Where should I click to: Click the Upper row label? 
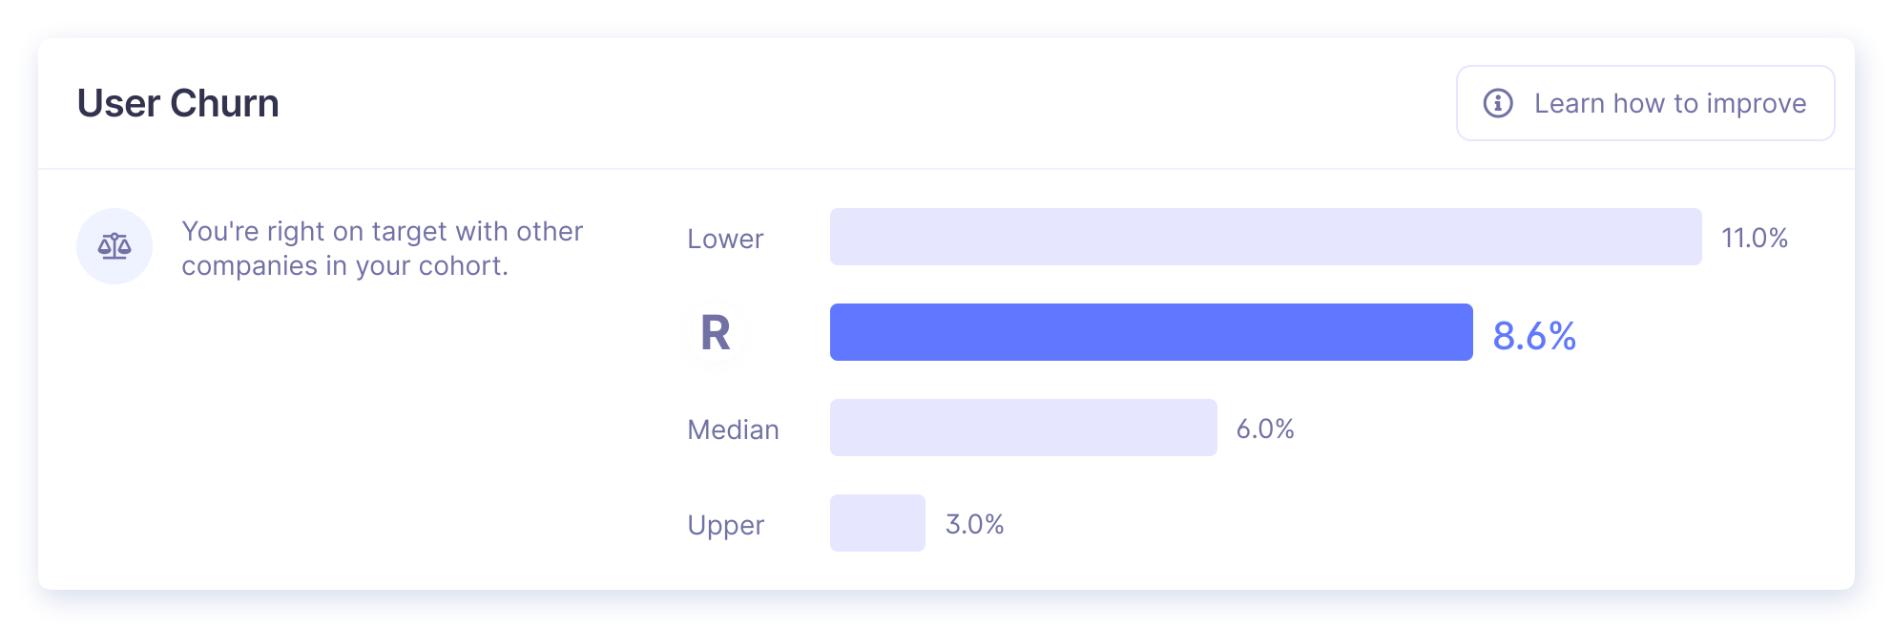click(x=725, y=525)
